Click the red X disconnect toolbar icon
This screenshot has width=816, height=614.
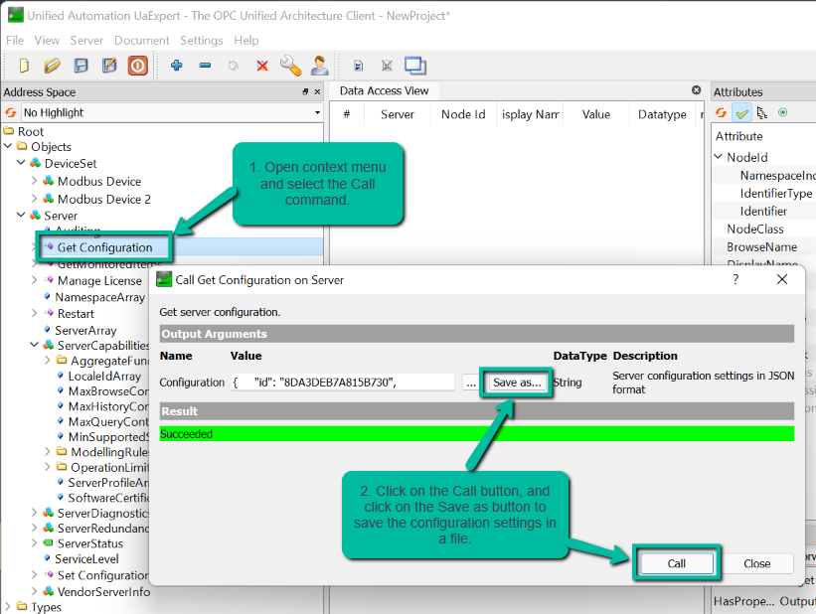262,66
